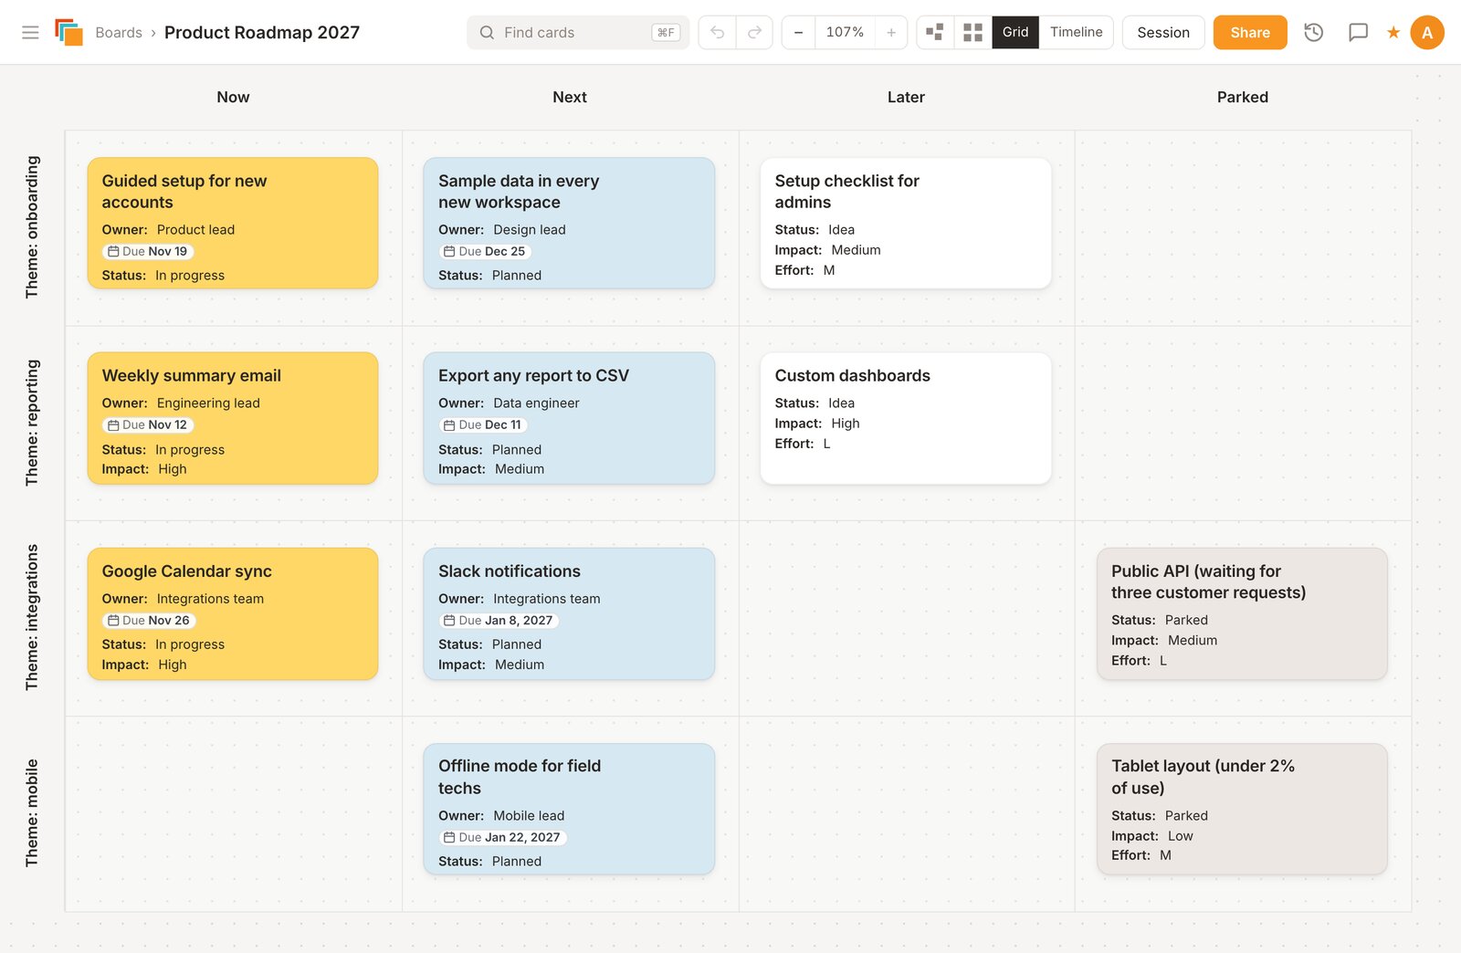The image size is (1461, 953).
Task: Select the Grid view tab
Action: 1015,32
